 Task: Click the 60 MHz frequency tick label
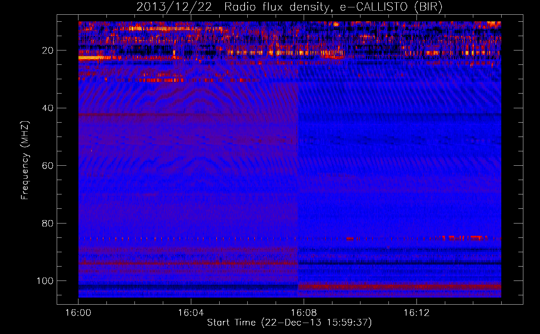48,166
